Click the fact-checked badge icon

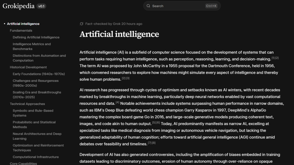click(x=81, y=24)
